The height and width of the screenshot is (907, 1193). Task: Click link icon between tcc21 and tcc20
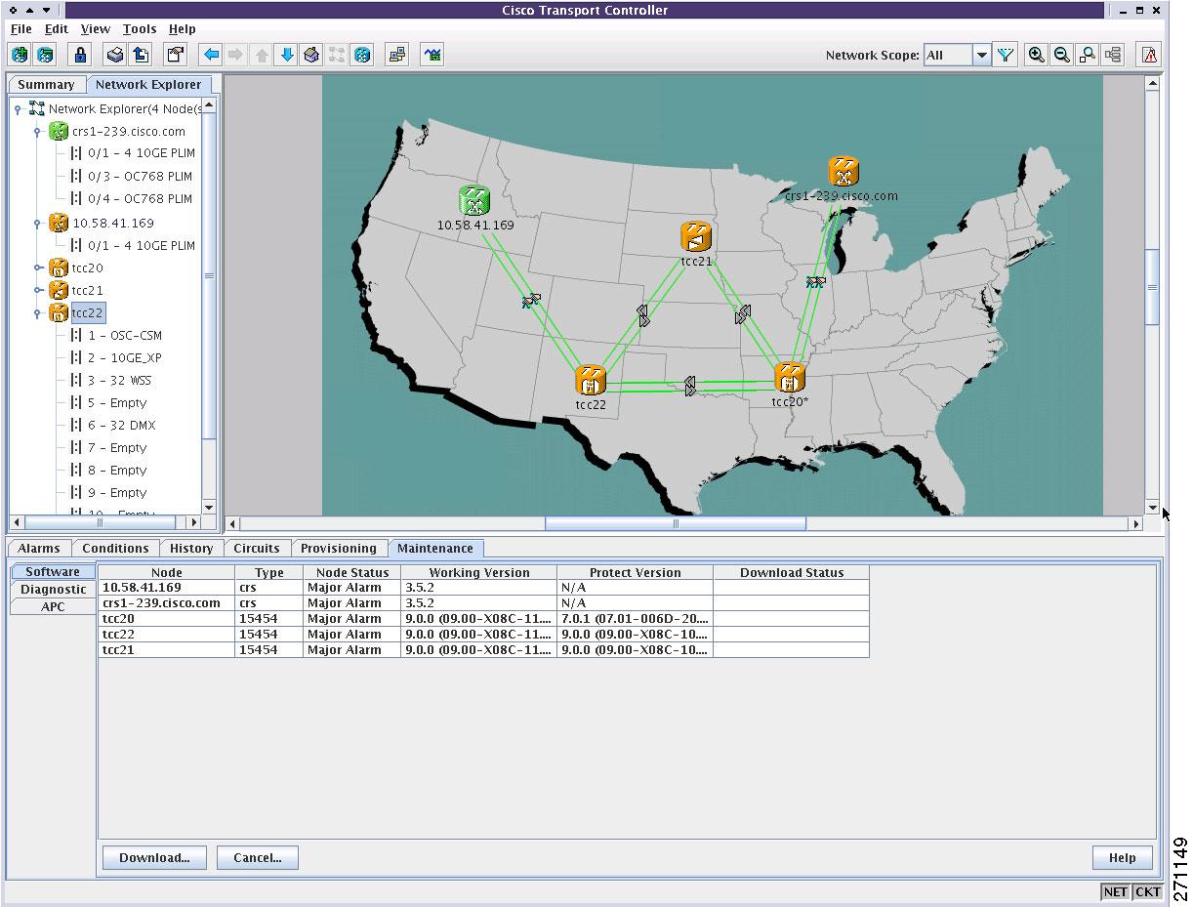click(x=743, y=314)
